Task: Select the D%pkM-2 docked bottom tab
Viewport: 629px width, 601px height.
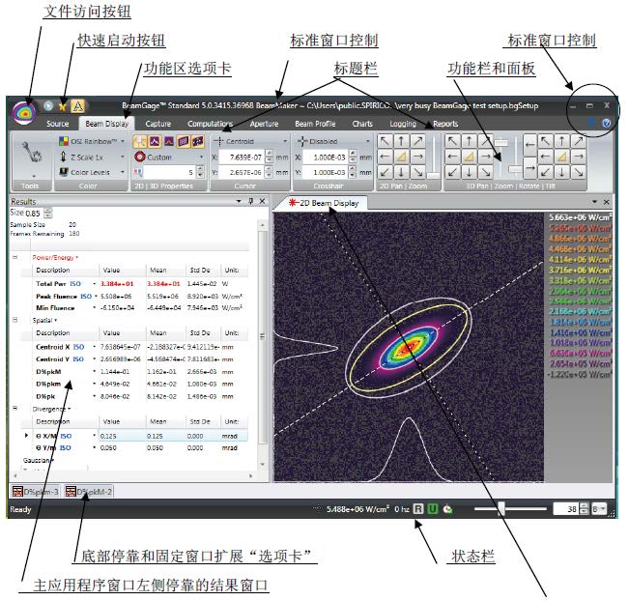Action: tap(89, 492)
